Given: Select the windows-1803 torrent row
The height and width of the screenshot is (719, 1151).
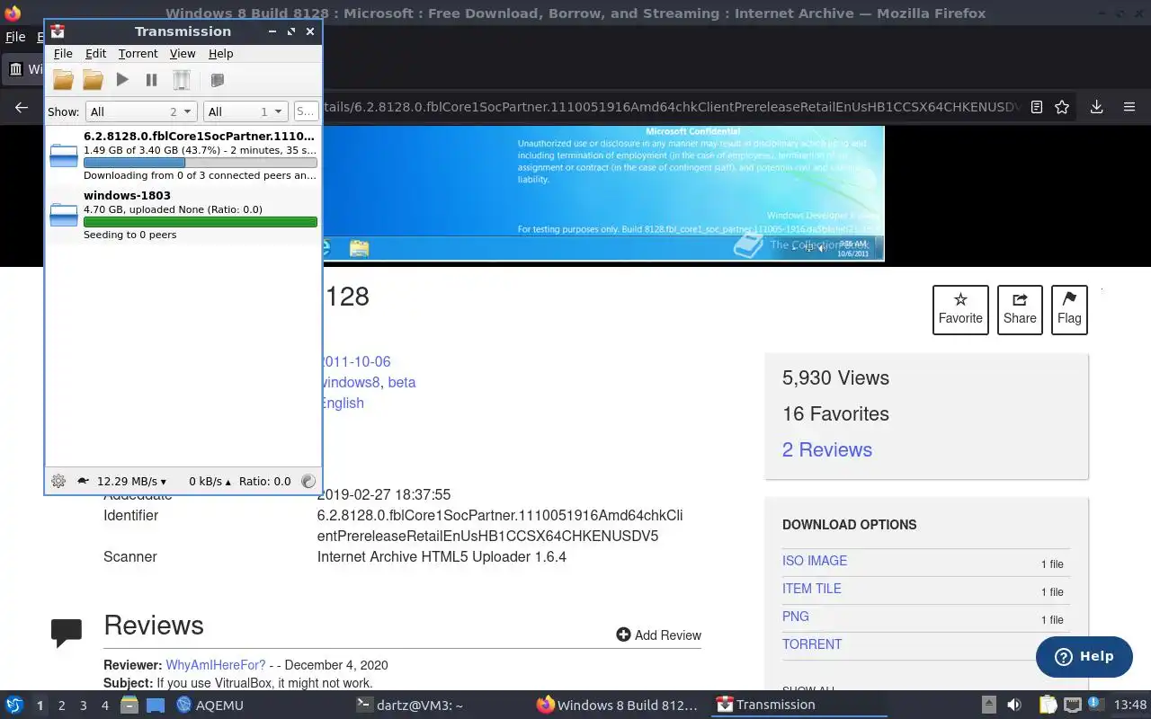Looking at the screenshot, I should click(x=183, y=215).
